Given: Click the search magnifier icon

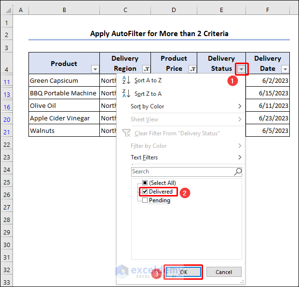Looking at the screenshot, I should click(238, 171).
